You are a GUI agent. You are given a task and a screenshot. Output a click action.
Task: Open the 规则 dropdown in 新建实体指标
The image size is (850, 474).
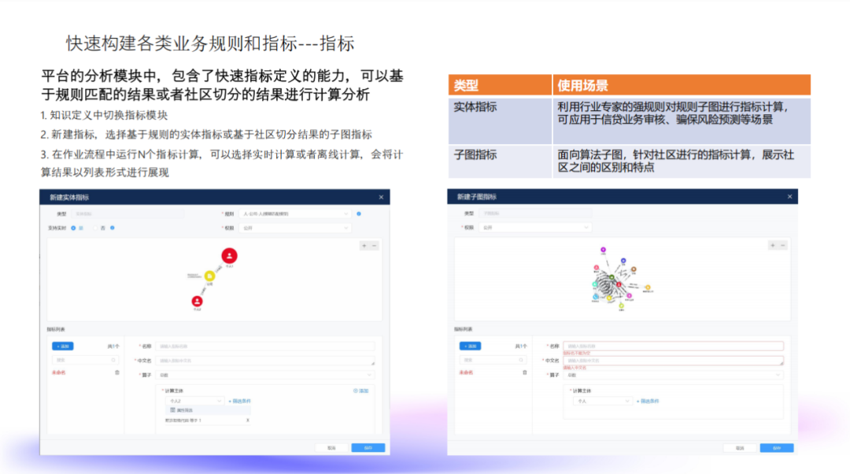pos(295,213)
